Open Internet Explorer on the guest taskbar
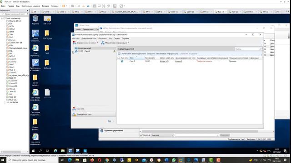The image size is (291, 163). (55, 151)
